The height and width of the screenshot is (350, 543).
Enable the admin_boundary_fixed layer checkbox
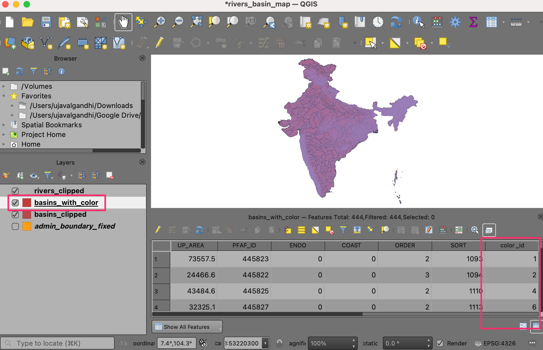coord(15,226)
